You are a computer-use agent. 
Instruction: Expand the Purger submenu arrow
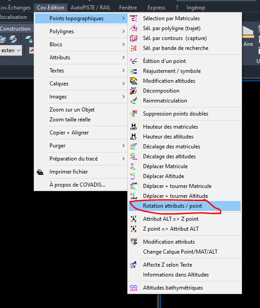pos(123,146)
